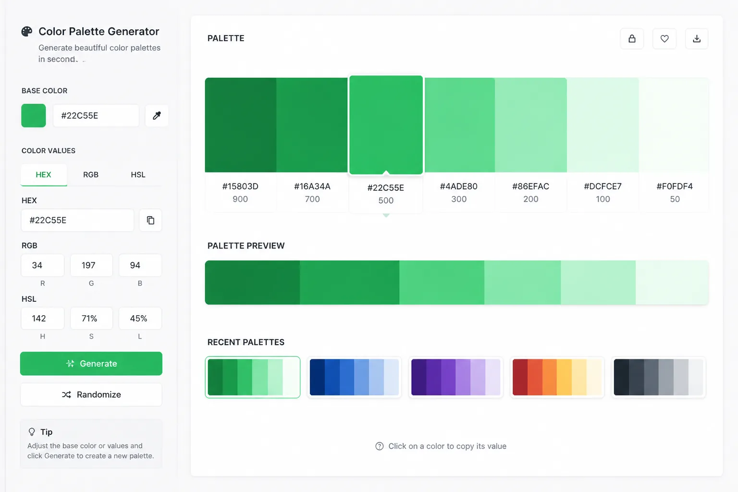This screenshot has height=492, width=738.
Task: Pick a color with the eyedropper
Action: (x=157, y=116)
